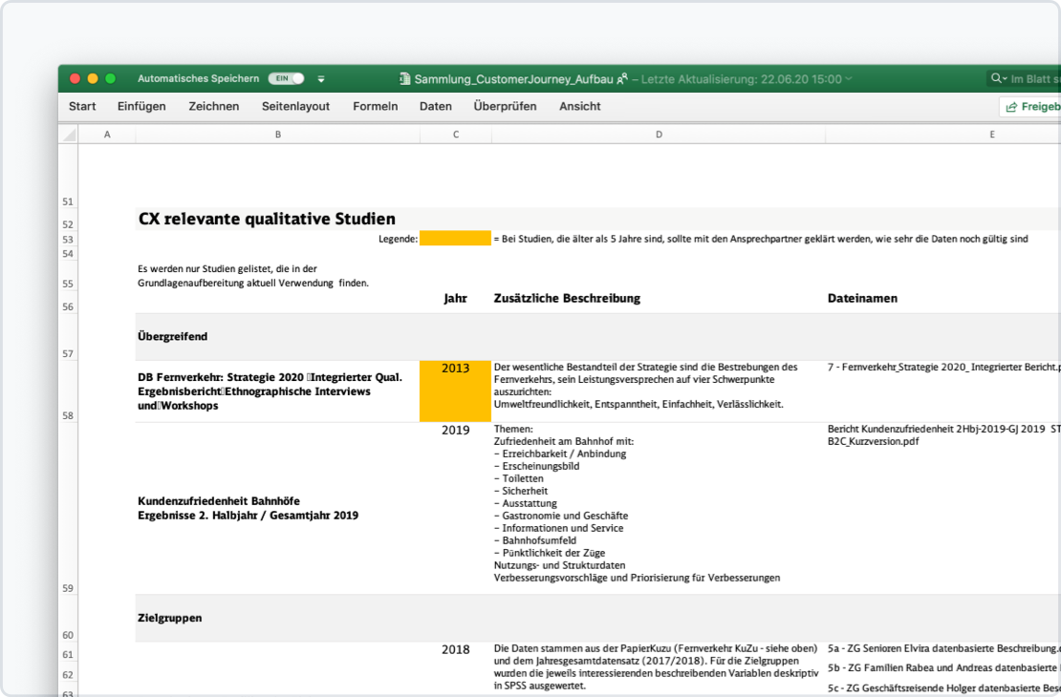
Task: Open the Überprüfen tab
Action: point(505,106)
